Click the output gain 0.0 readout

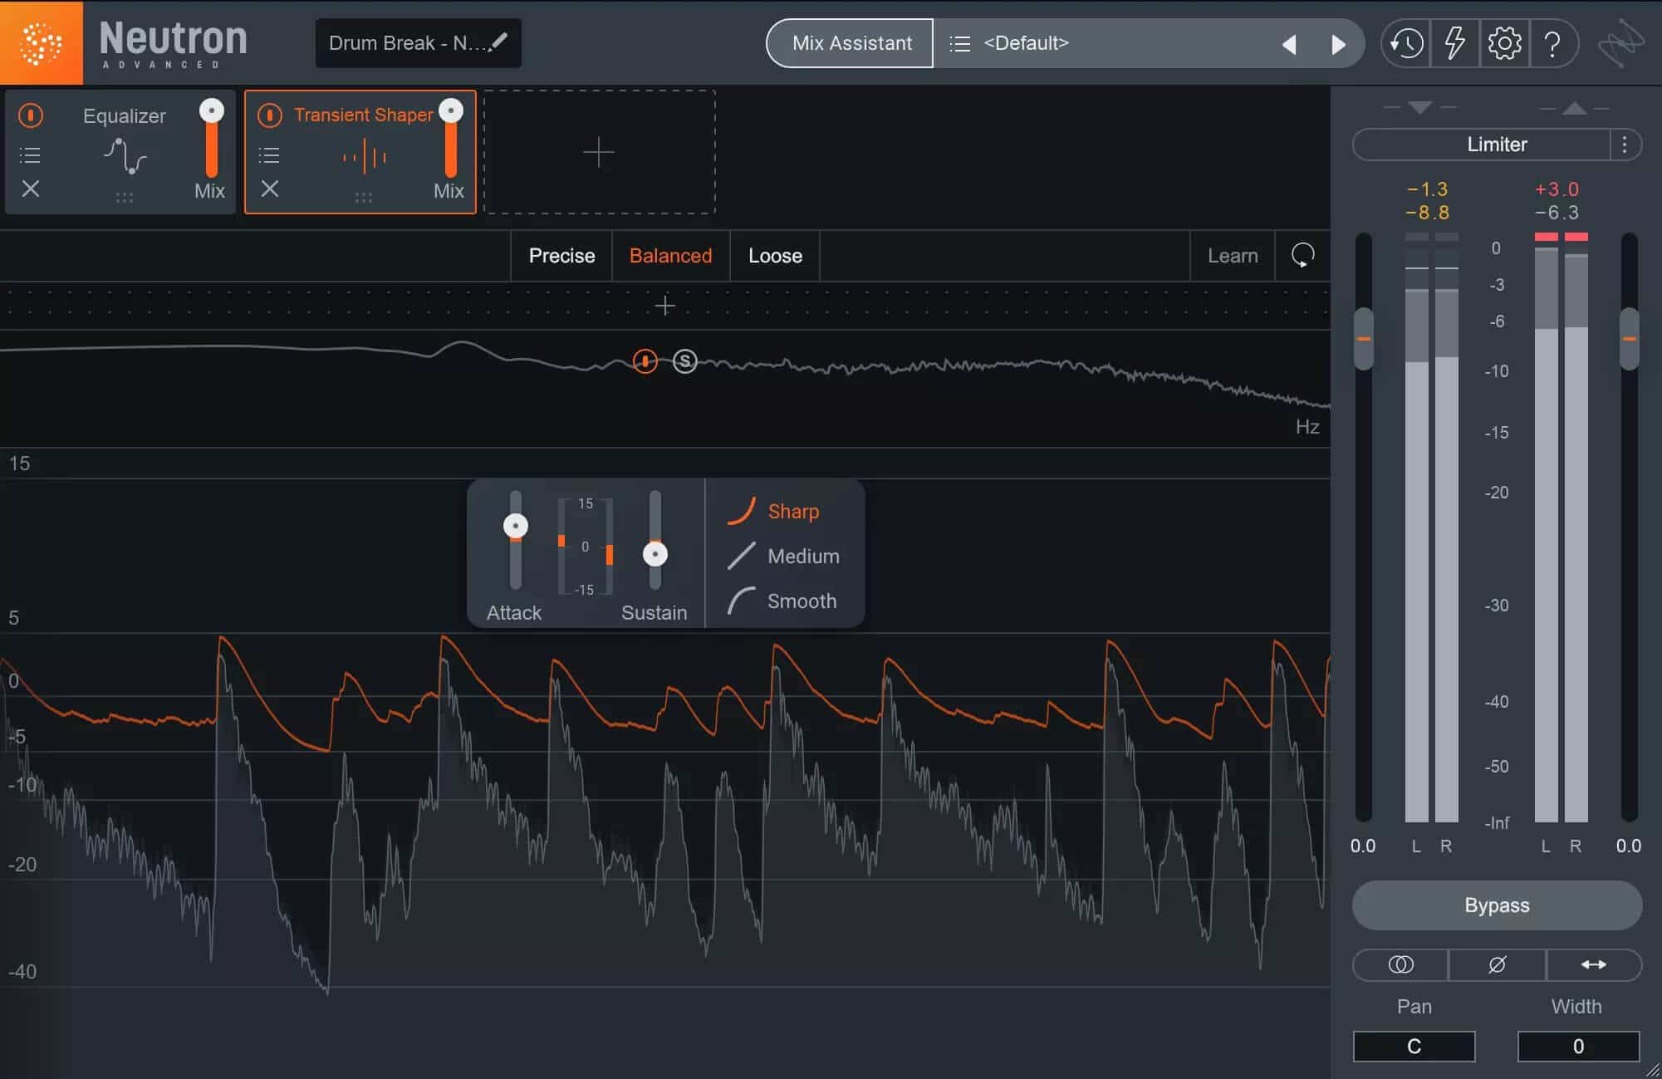(x=1629, y=846)
